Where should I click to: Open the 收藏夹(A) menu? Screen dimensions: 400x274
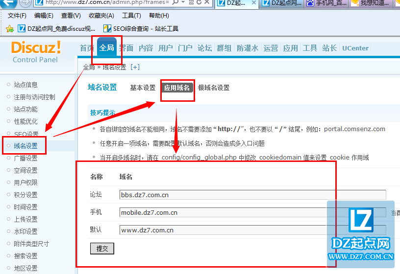[101, 16]
